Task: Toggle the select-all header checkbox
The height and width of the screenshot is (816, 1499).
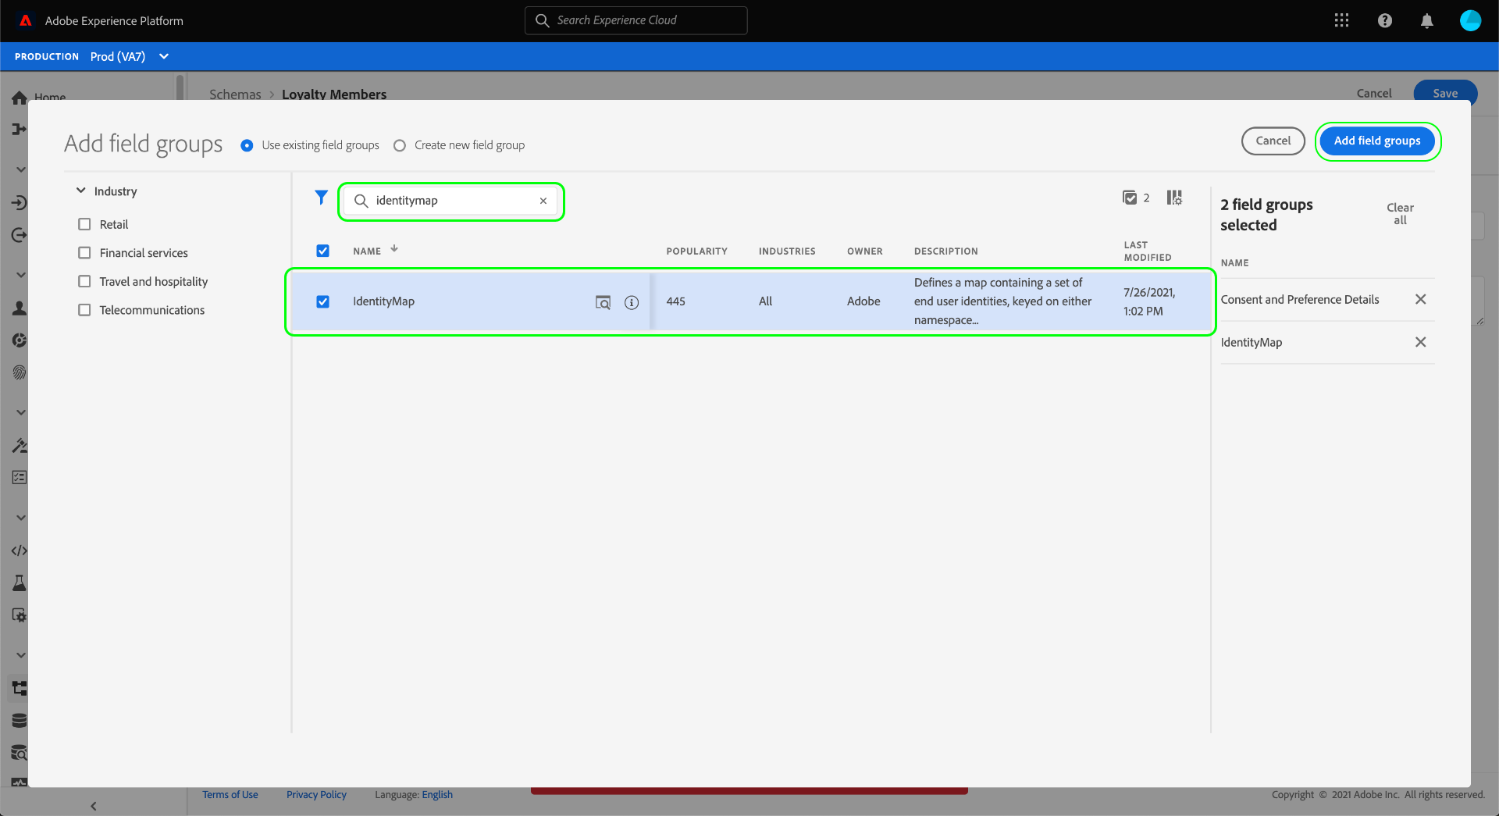Action: pos(322,251)
